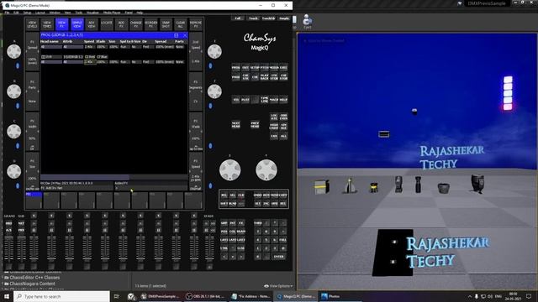Click the COPY key
The image size is (538, 302).
click(x=282, y=195)
